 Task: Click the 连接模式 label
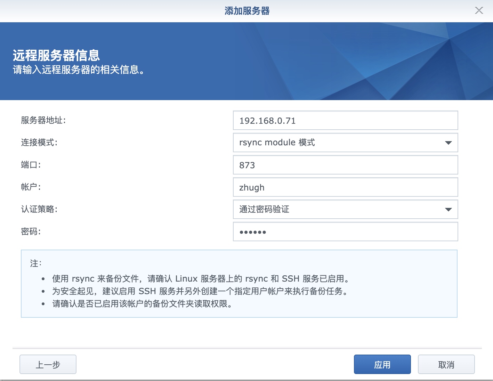coord(39,143)
